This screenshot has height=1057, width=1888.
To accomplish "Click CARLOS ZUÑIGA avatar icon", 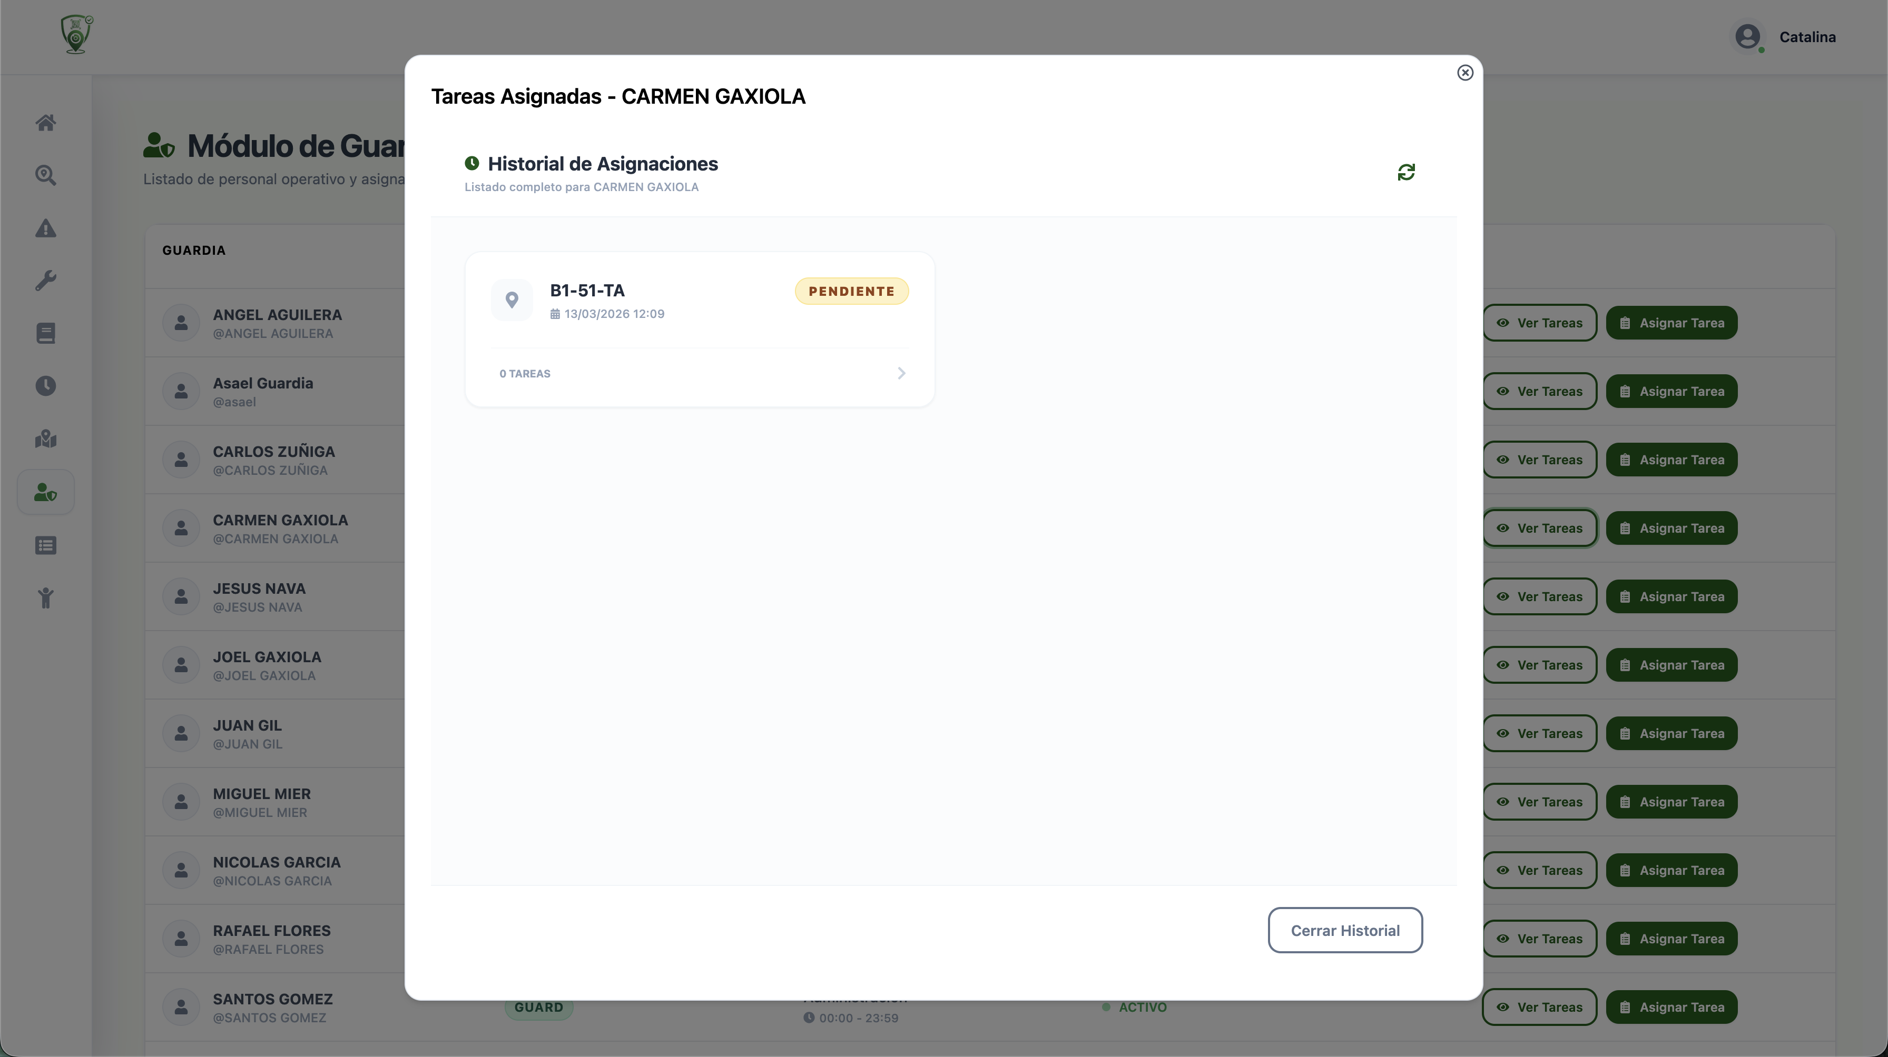I will pyautogui.click(x=181, y=460).
